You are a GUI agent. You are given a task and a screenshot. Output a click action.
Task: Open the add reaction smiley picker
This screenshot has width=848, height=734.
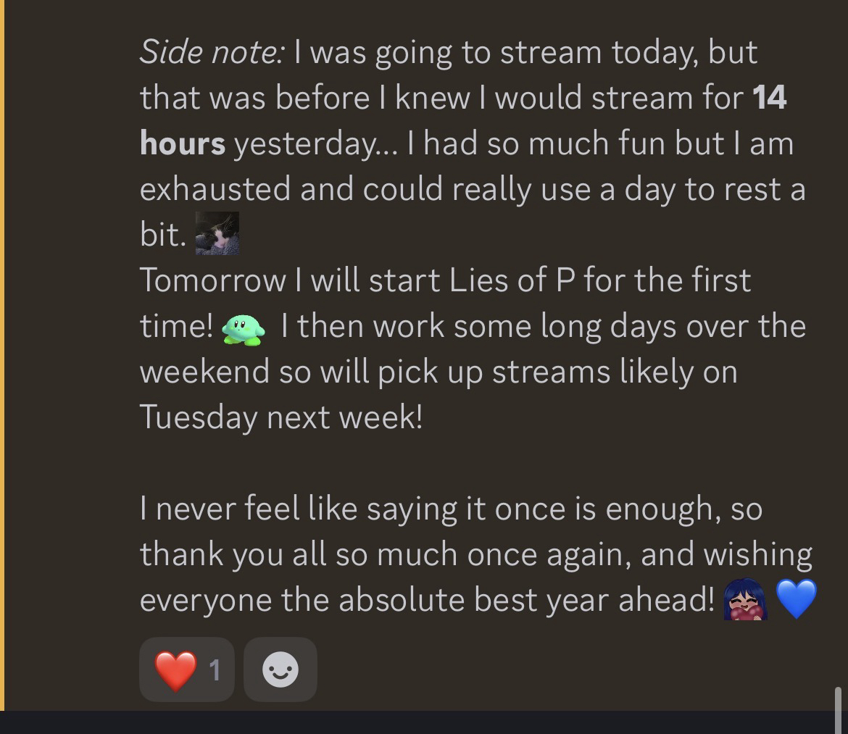pyautogui.click(x=280, y=670)
